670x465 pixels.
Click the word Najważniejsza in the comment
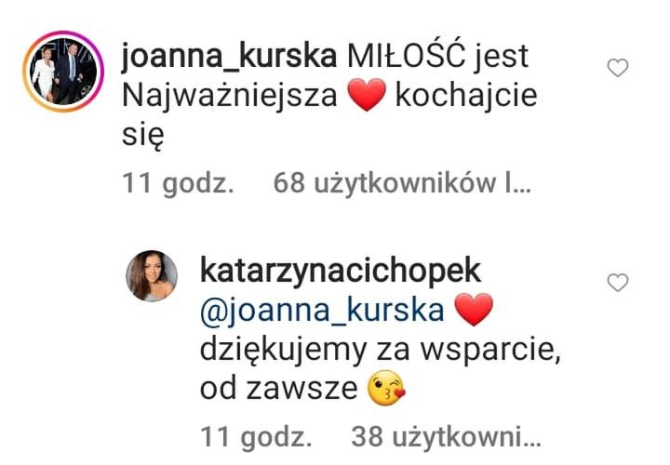pyautogui.click(x=230, y=96)
